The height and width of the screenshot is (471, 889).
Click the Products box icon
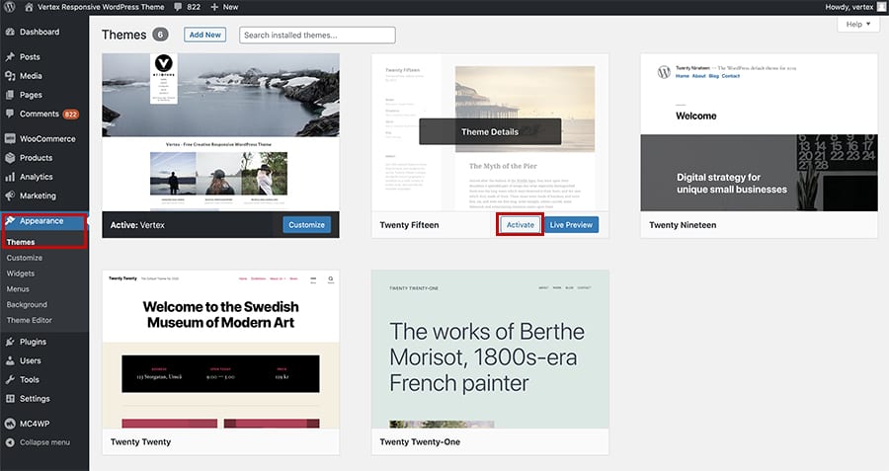pos(10,158)
